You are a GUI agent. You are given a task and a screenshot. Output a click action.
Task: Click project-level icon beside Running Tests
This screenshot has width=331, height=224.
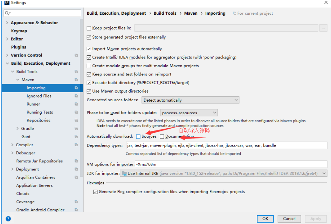point(76,112)
